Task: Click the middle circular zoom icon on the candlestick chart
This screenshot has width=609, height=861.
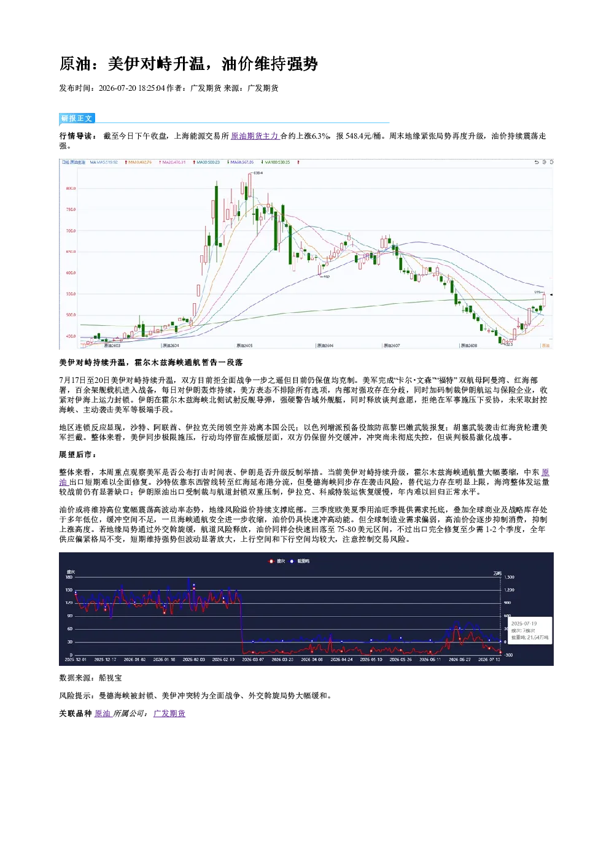Action: point(544,162)
